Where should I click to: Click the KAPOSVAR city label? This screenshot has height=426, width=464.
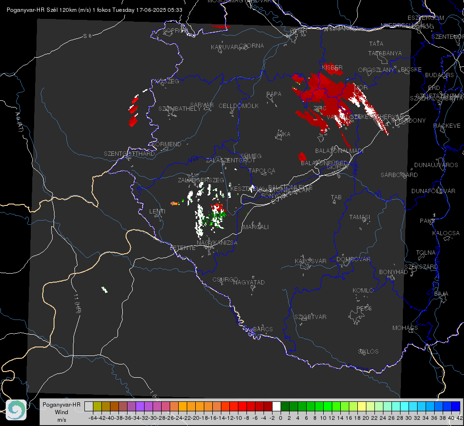click(x=311, y=261)
